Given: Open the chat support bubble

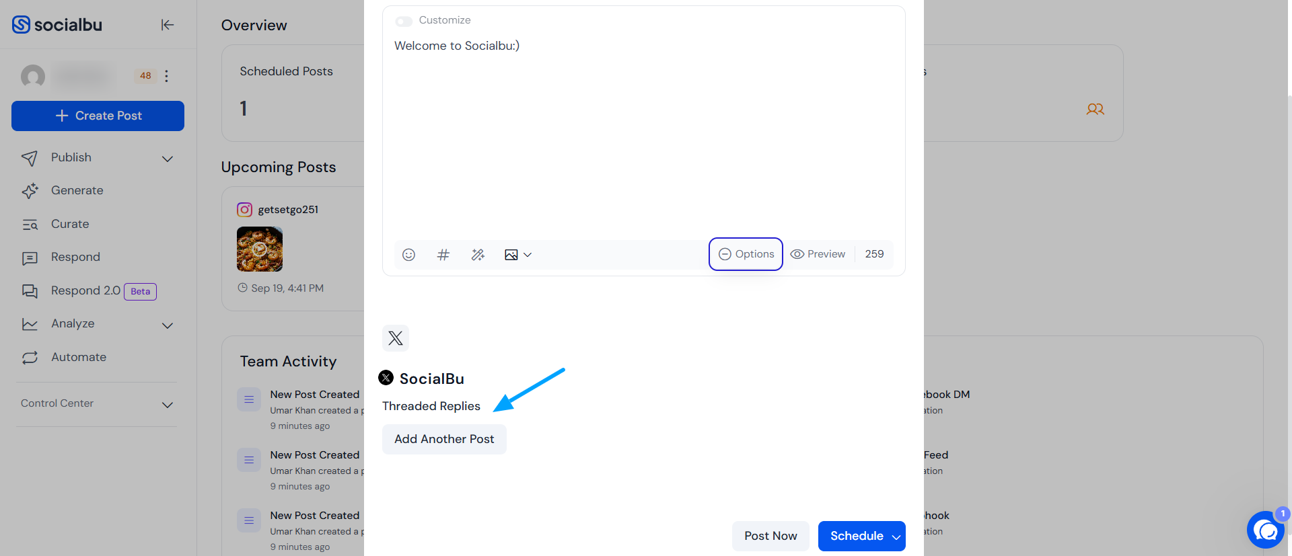Looking at the screenshot, I should click(x=1266, y=530).
